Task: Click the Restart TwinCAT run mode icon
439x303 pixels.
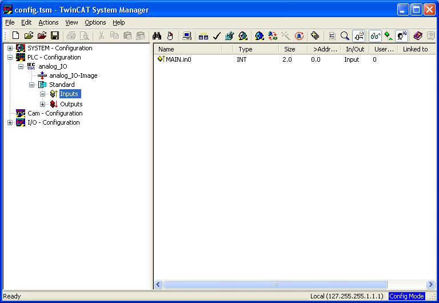Action: tap(243, 35)
